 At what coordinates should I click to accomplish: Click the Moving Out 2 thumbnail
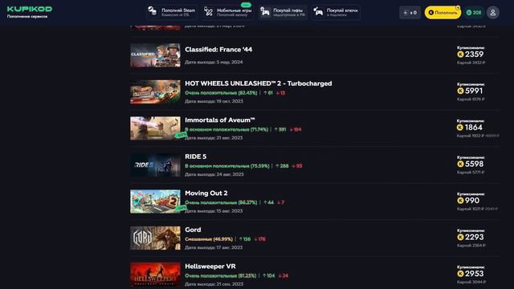[155, 201]
